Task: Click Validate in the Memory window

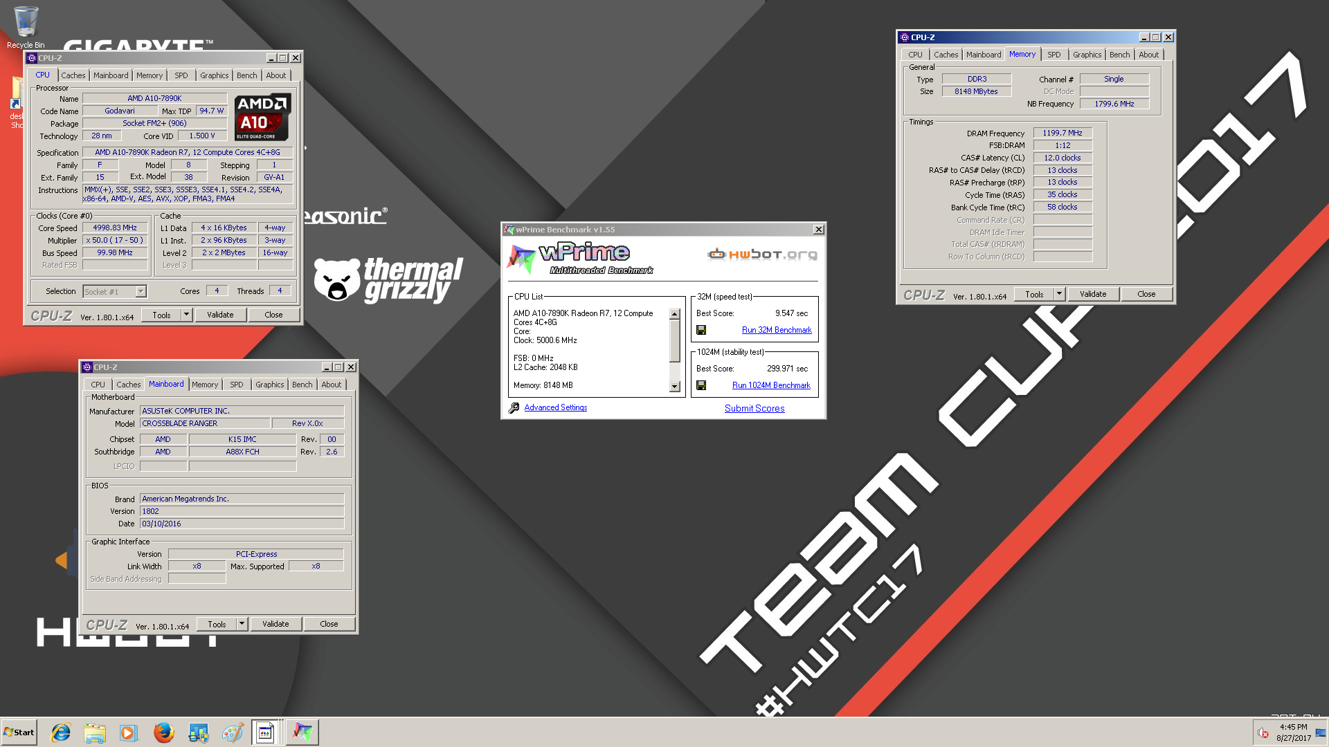Action: point(1093,294)
